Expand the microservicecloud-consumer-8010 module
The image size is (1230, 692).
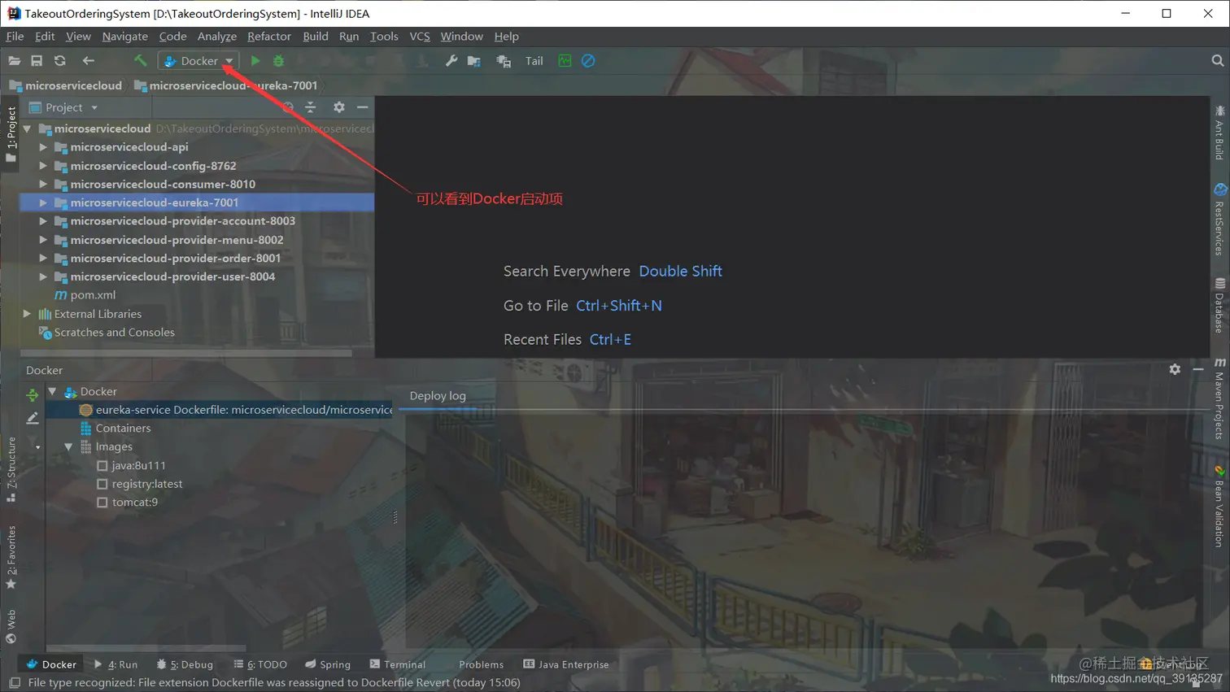[x=43, y=185]
